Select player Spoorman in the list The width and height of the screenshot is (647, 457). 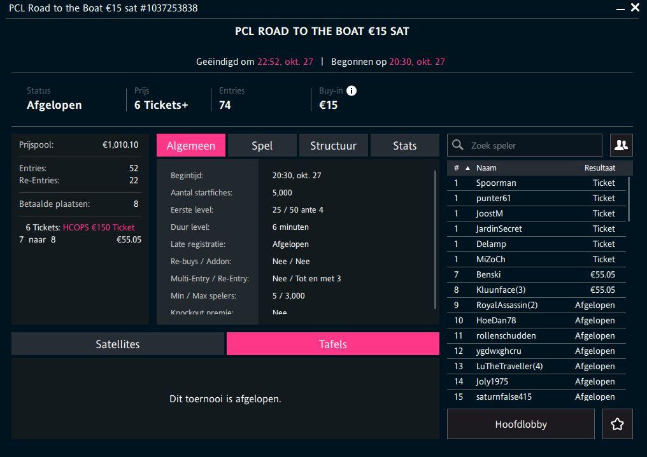[496, 183]
